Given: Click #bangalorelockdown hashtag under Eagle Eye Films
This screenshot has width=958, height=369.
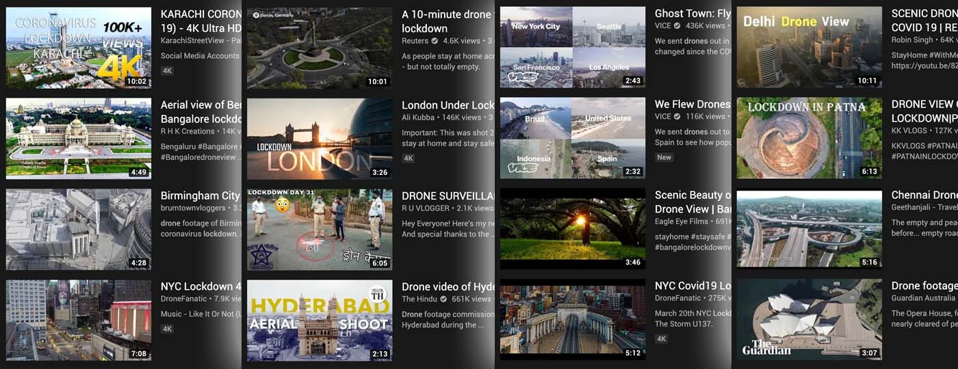Looking at the screenshot, I should pos(692,247).
